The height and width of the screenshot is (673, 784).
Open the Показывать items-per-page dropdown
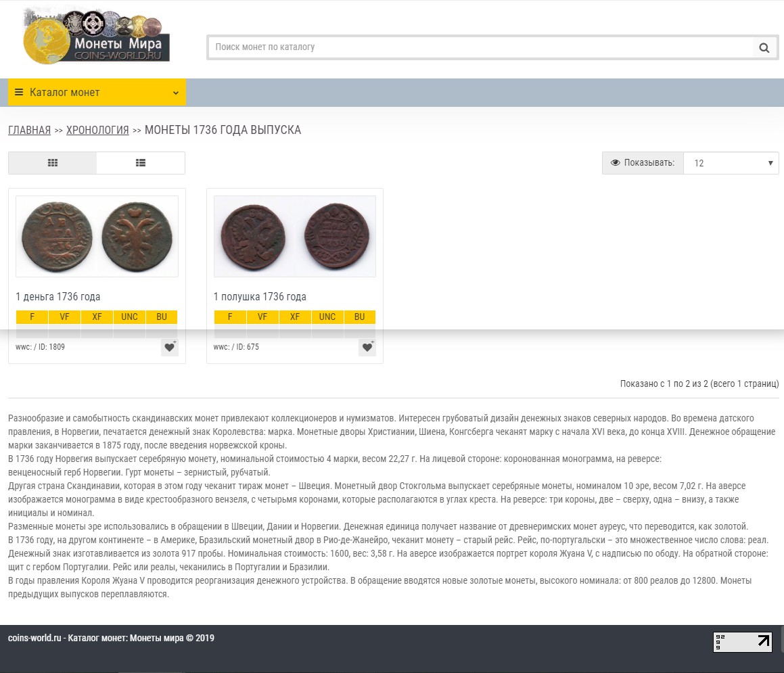tap(731, 163)
